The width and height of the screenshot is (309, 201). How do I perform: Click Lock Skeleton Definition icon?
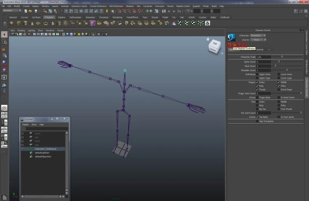(x=234, y=45)
